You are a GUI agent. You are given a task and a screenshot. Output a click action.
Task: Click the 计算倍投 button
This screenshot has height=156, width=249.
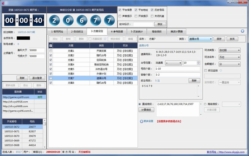pos(146,110)
